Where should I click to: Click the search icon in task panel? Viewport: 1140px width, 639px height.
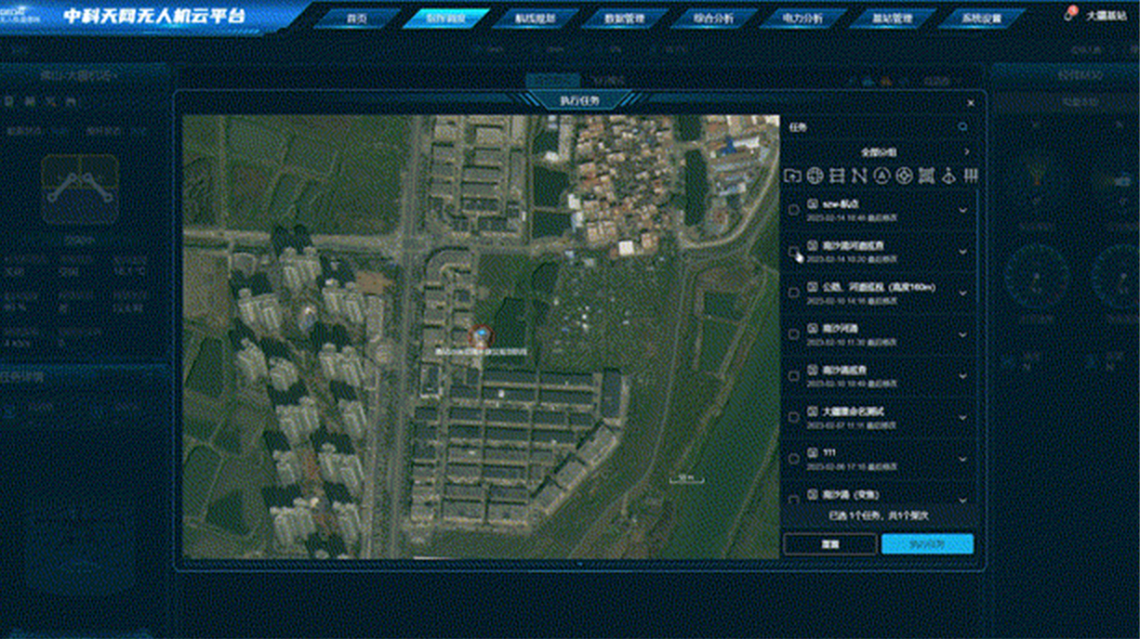(962, 127)
